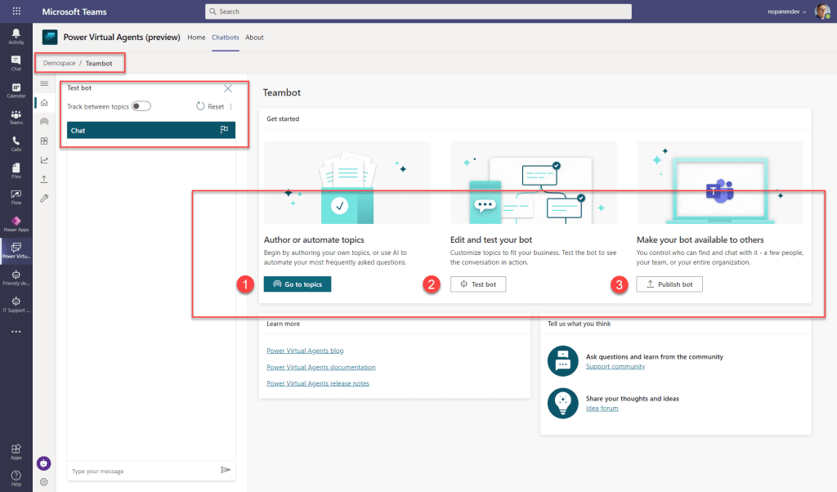The height and width of the screenshot is (492, 837).
Task: Click the Type your message input field
Action: pos(139,471)
